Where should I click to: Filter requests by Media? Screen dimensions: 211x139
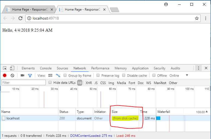tap(121, 83)
